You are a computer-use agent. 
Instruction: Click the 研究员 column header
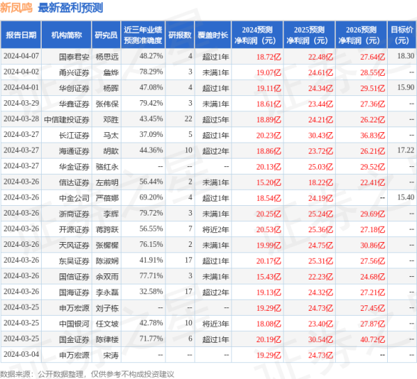click(x=106, y=35)
